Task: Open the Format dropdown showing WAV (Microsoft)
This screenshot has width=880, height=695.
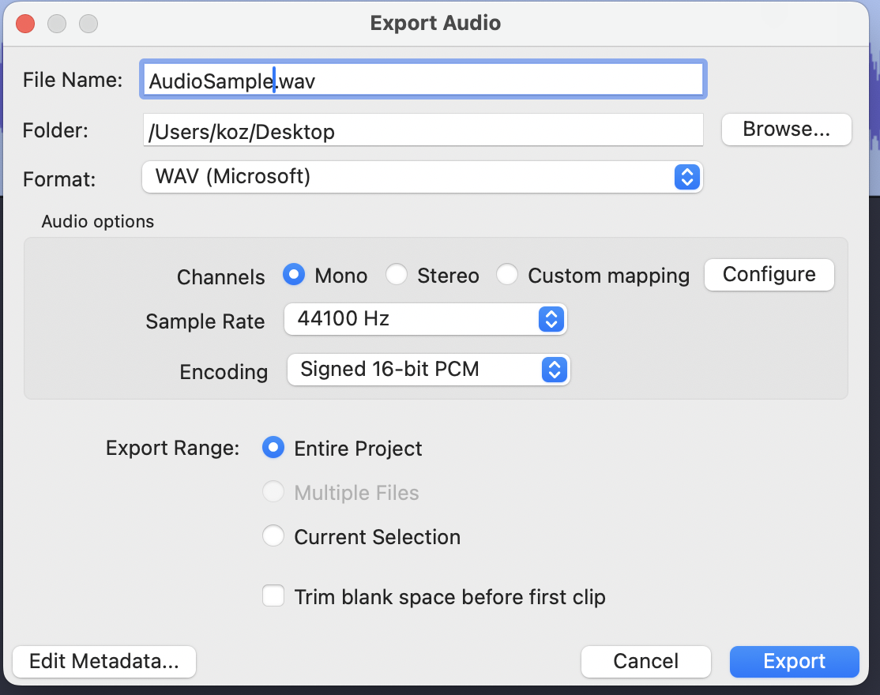Action: point(422,177)
